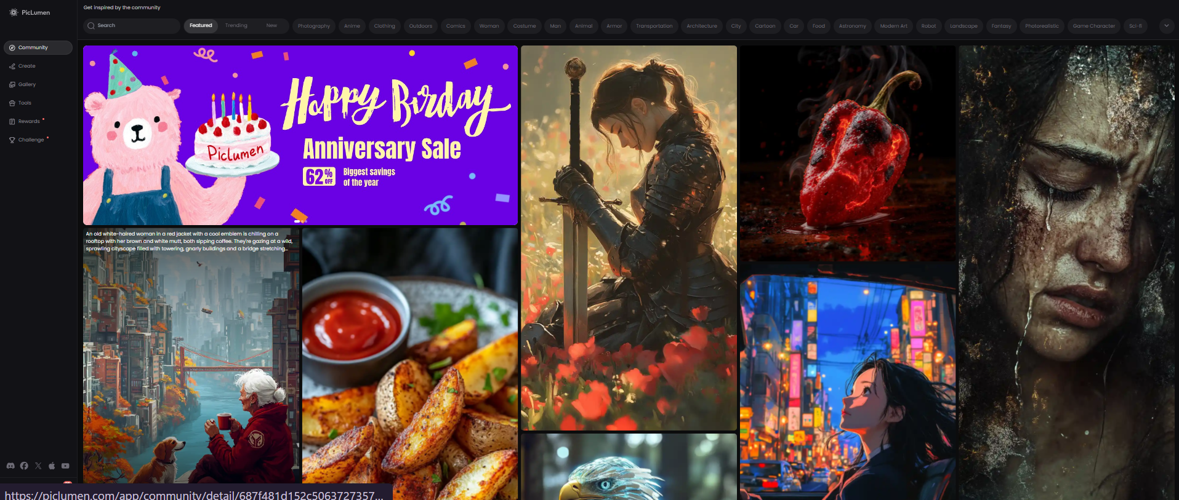Viewport: 1179px width, 500px height.
Task: Open the armored woman with sword image
Action: [x=629, y=238]
